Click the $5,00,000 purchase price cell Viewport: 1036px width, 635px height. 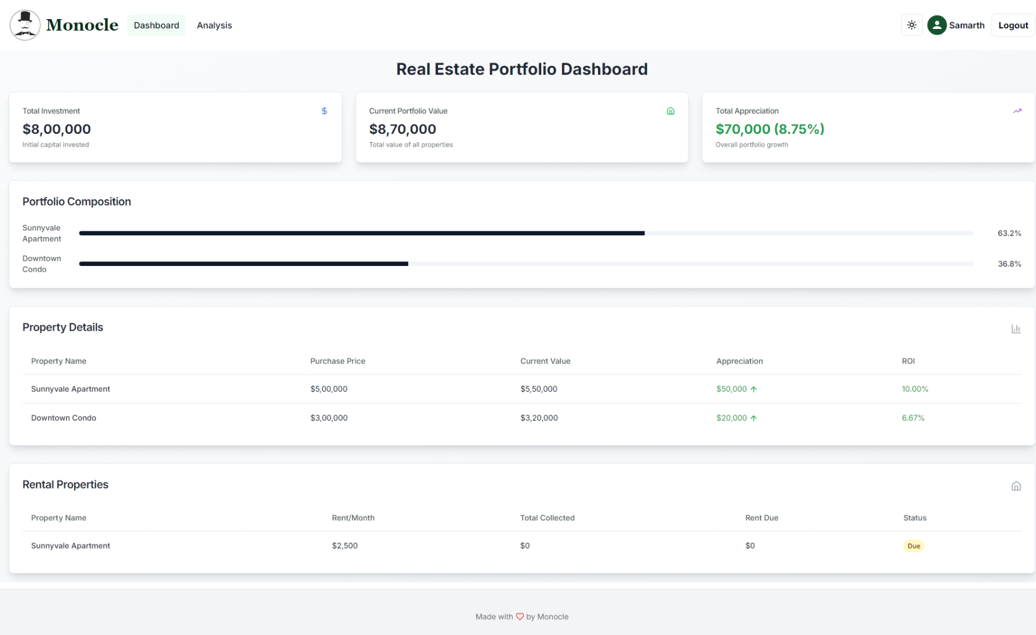pos(329,389)
